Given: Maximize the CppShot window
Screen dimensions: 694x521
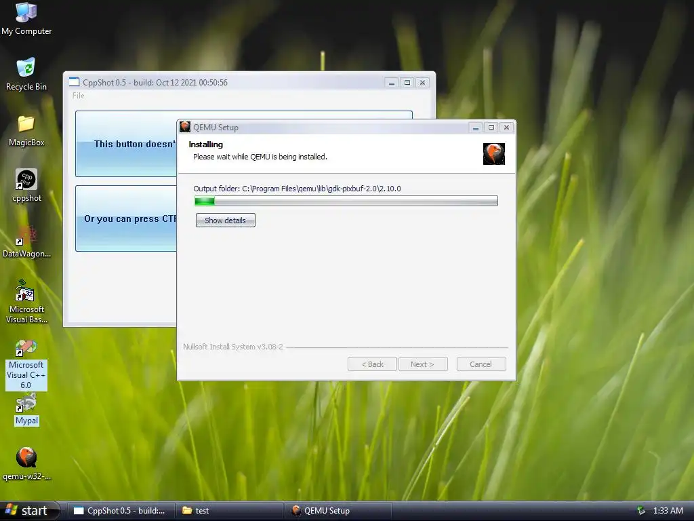Looking at the screenshot, I should pos(407,82).
